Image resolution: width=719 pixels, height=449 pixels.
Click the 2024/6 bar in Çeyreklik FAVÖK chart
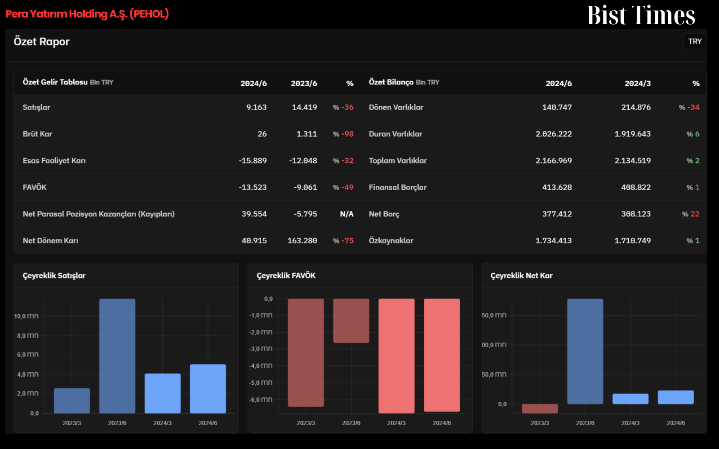442,355
